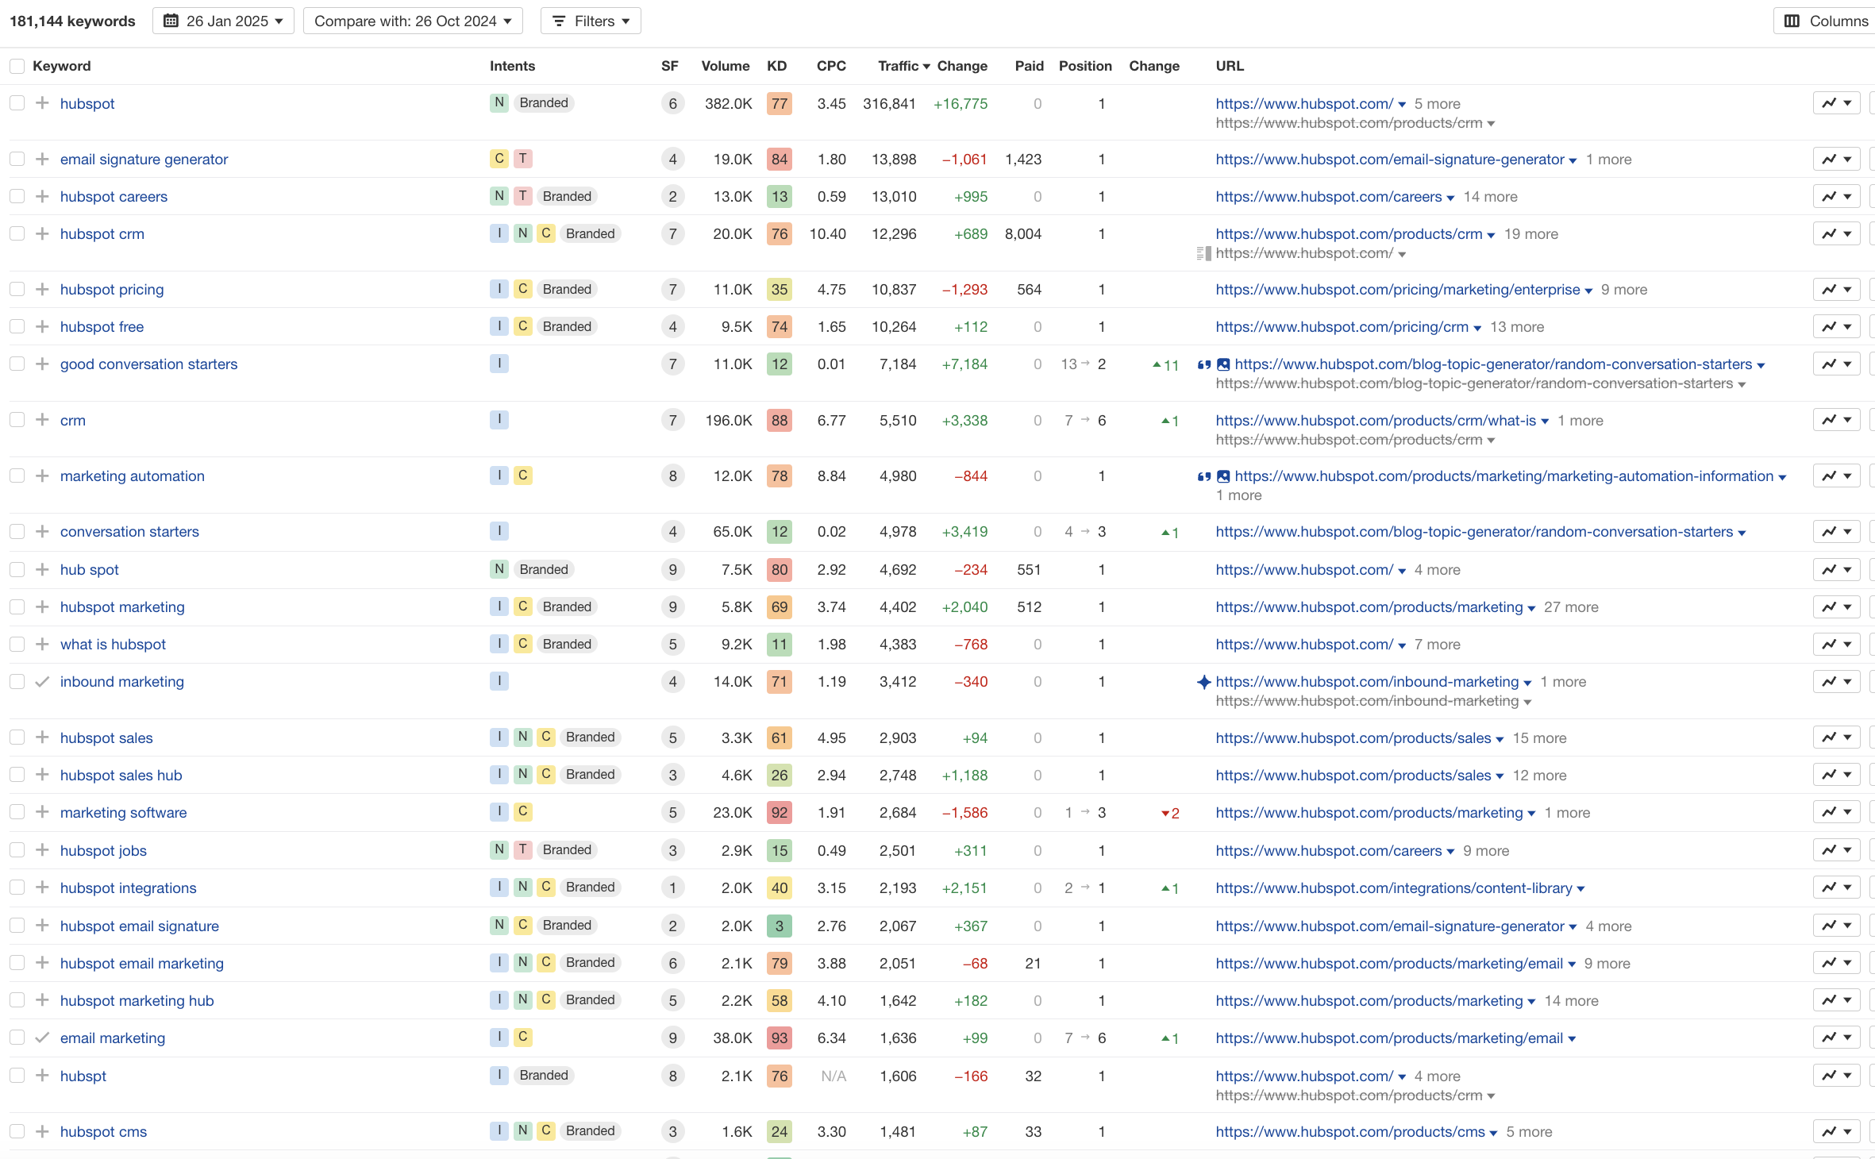Check the crm keyword row checkbox
1875x1159 pixels.
click(x=17, y=420)
